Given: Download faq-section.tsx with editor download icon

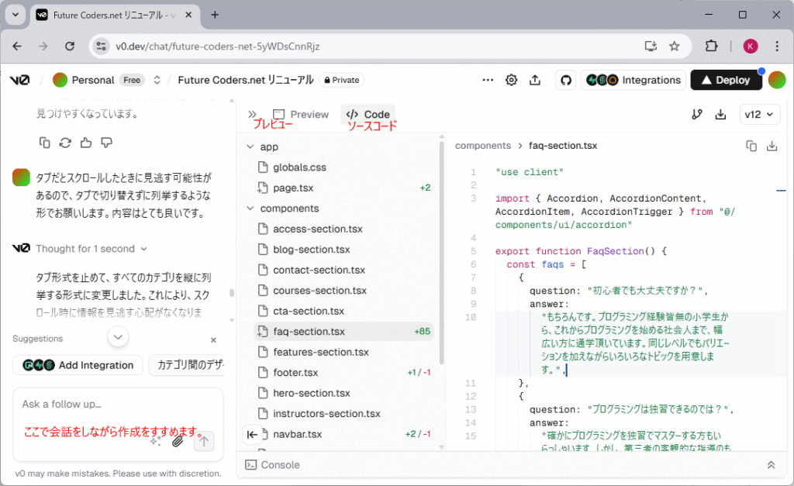Looking at the screenshot, I should tap(772, 146).
